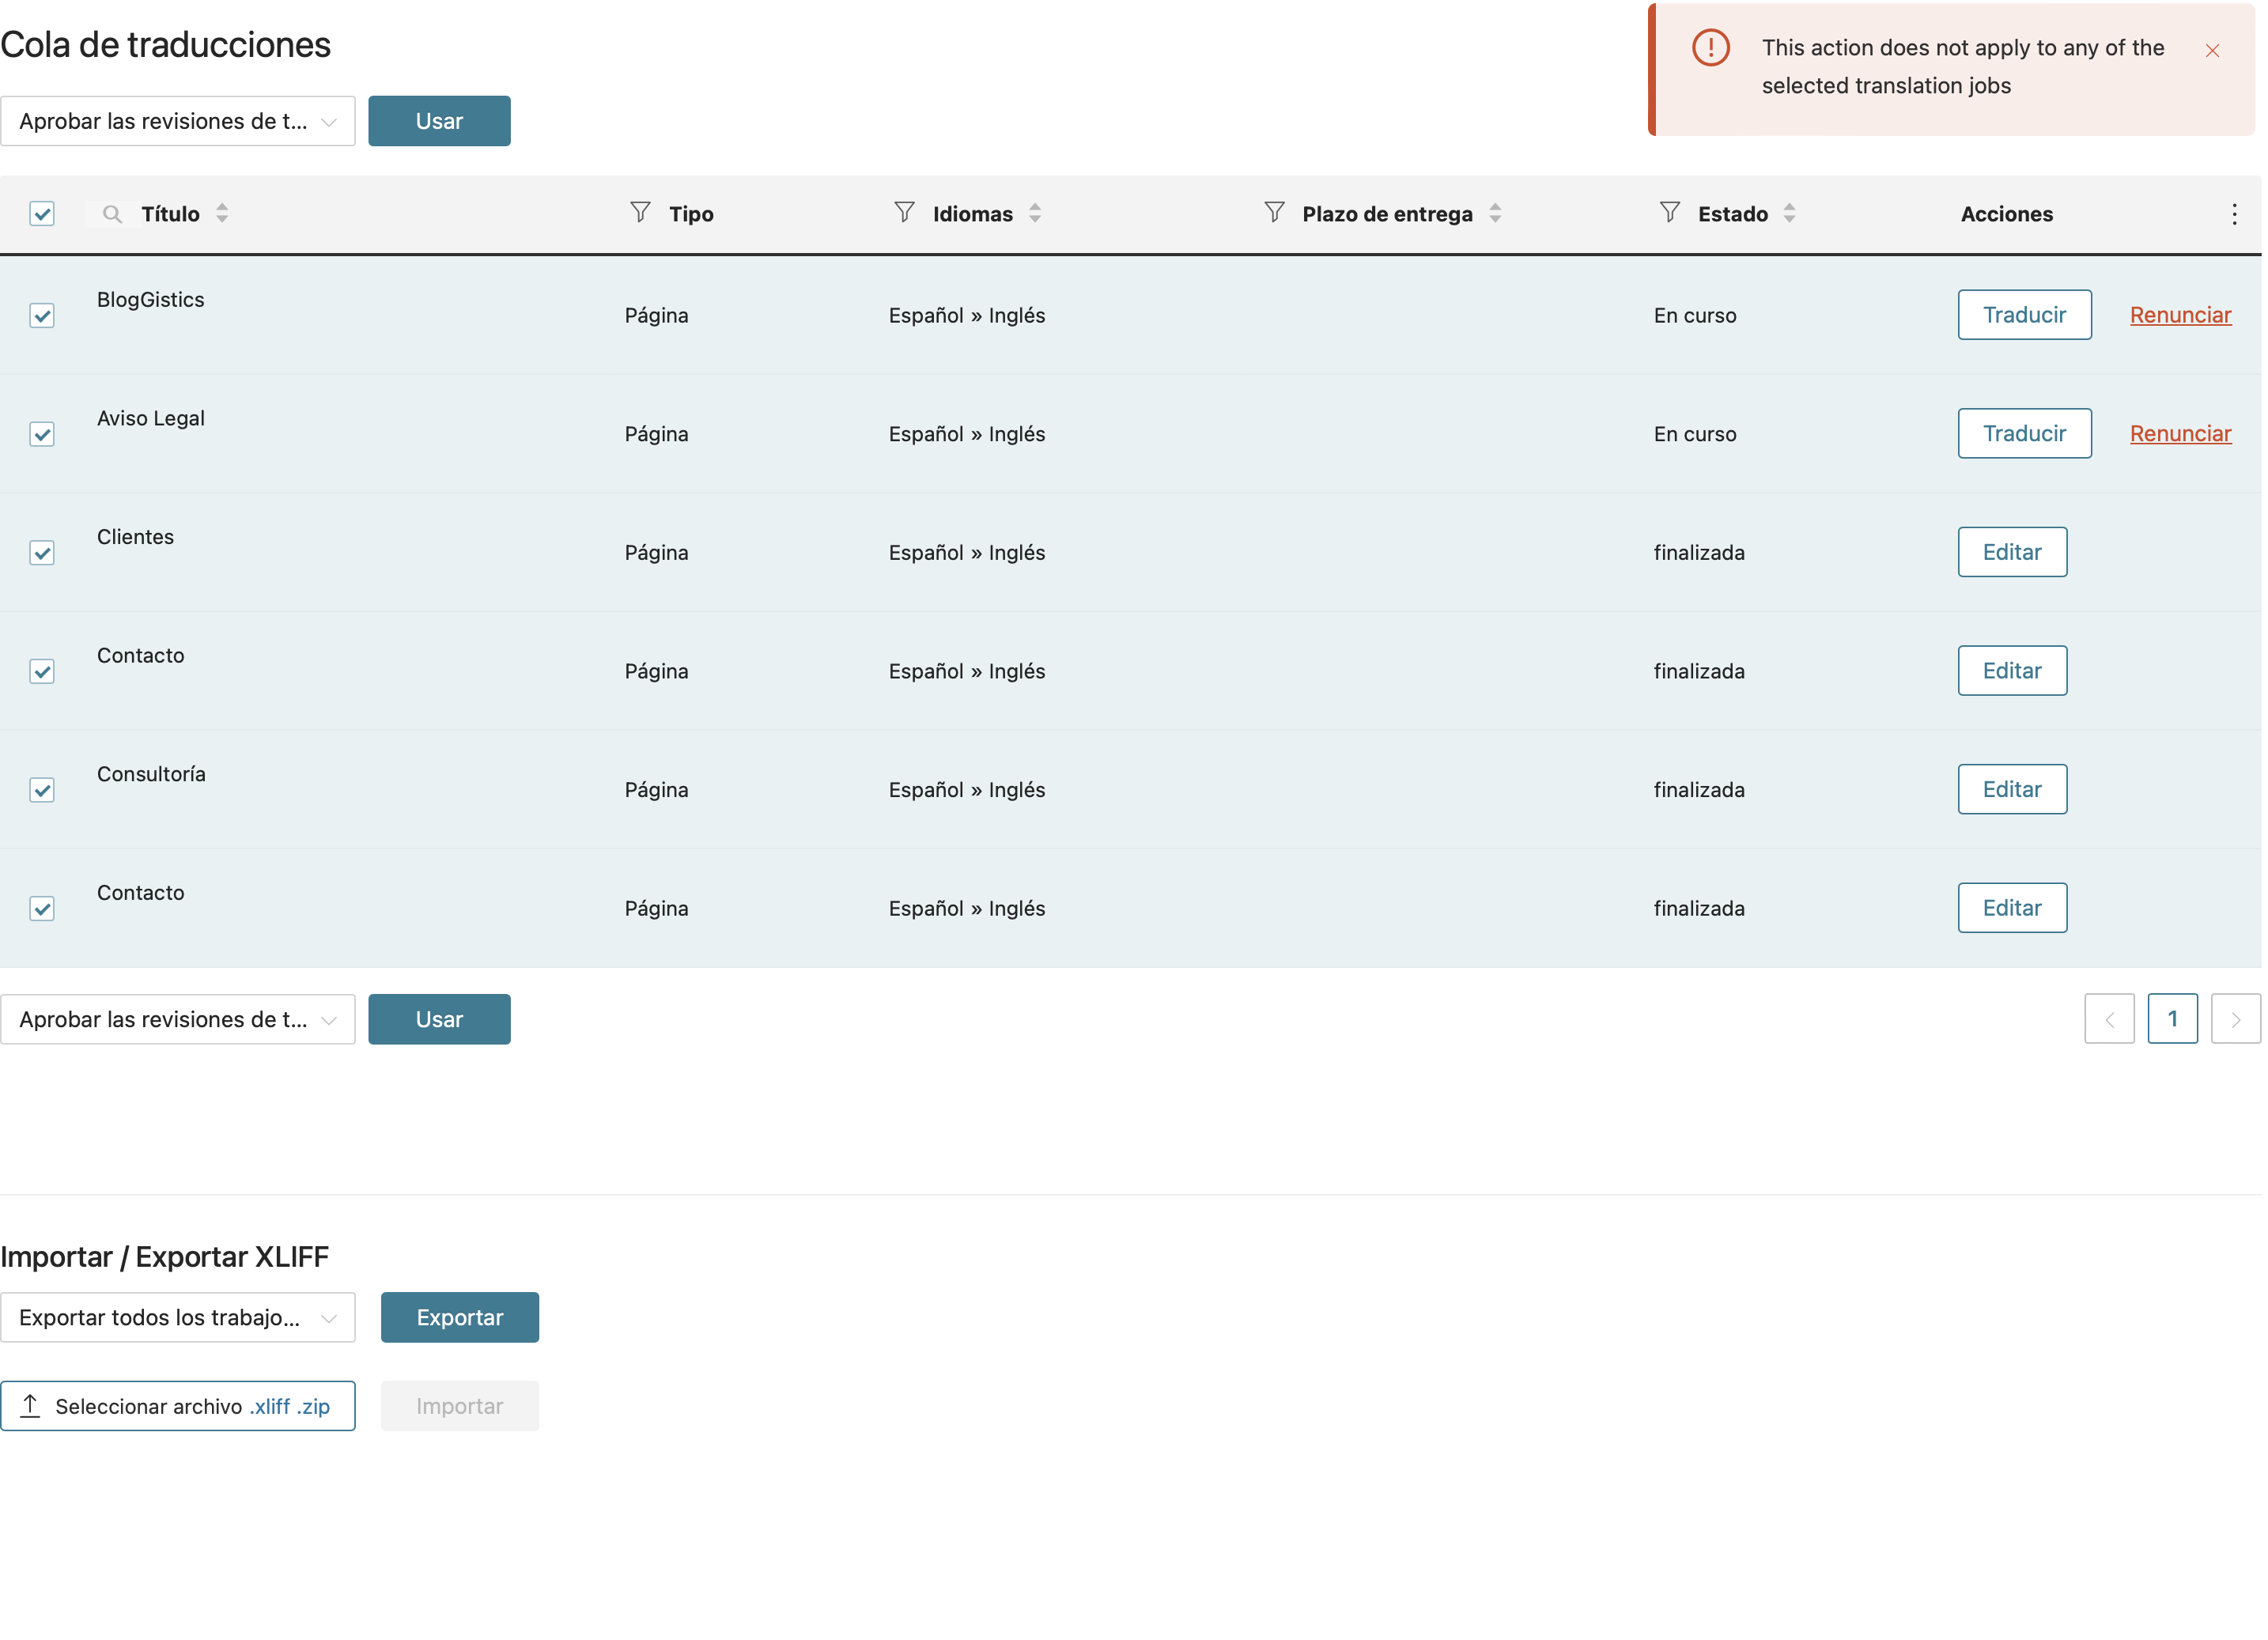Expand the Exportar todos los trabajos dropdown
This screenshot has width=2268, height=1640.
coord(178,1317)
